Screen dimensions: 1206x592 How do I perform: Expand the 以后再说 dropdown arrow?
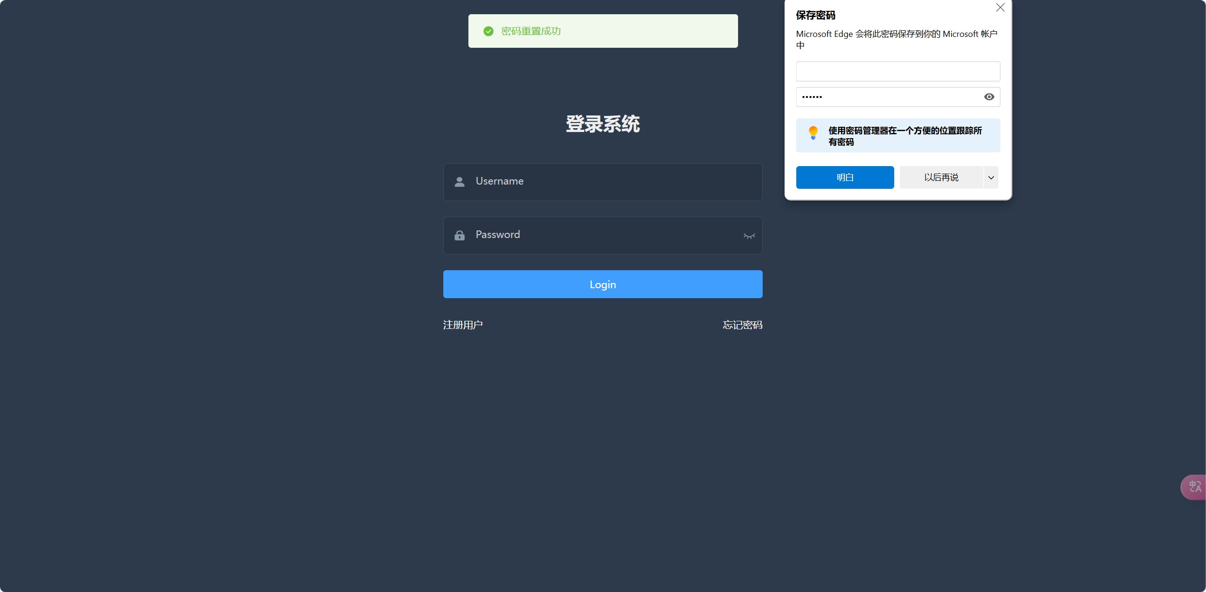point(991,177)
